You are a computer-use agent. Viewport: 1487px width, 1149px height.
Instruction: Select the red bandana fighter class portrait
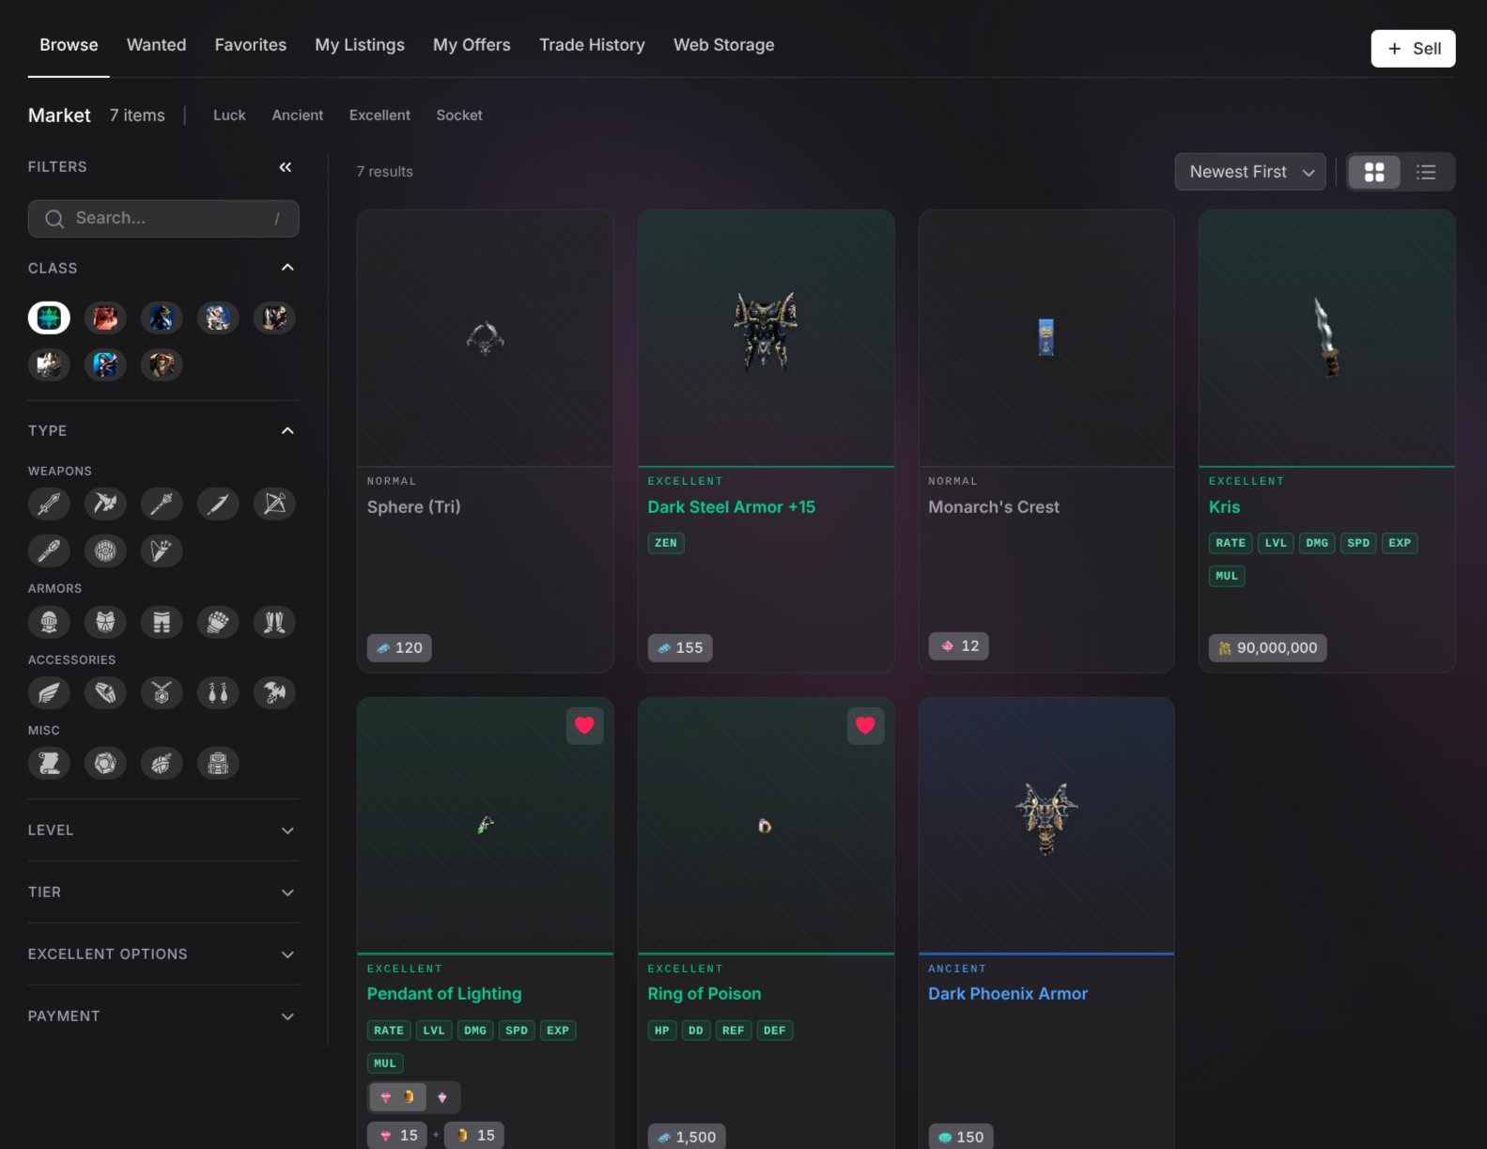[162, 365]
